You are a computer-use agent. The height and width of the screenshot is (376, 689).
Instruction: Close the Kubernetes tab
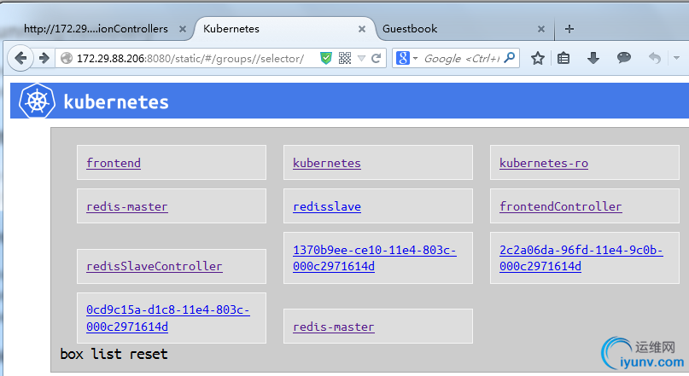(x=362, y=29)
